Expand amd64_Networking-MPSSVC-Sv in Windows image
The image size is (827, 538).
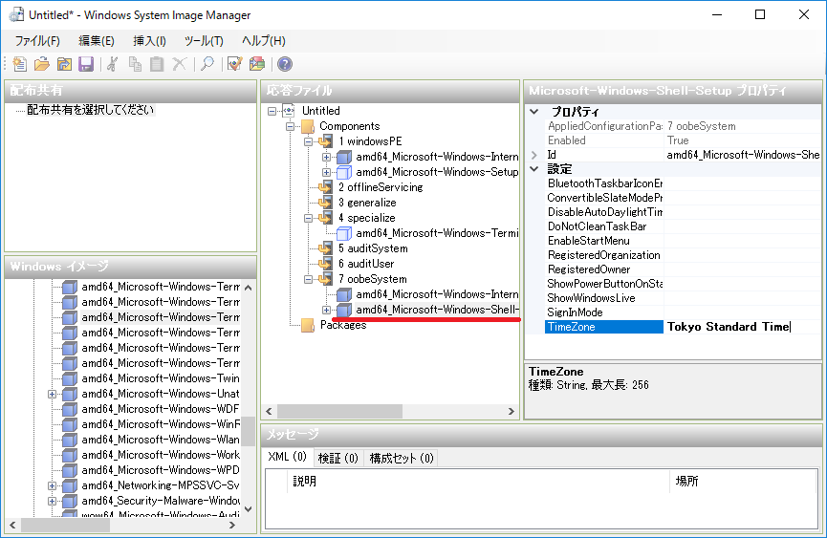[x=52, y=485]
